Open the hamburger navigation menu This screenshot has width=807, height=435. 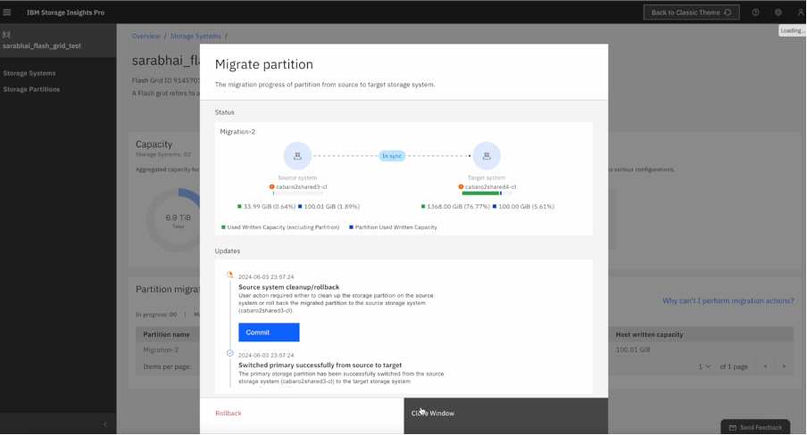point(6,12)
